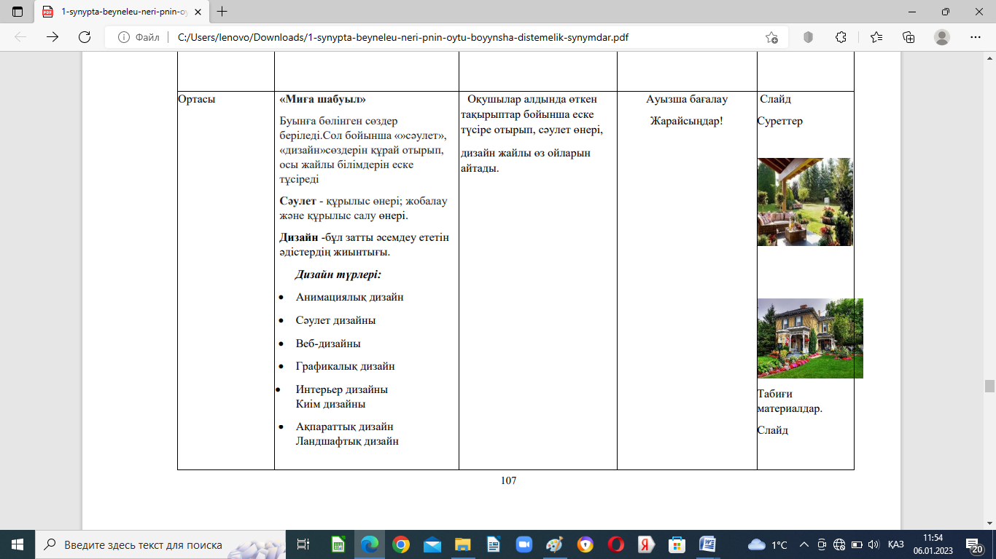Click the vertical scrollbar thumb

pyautogui.click(x=989, y=386)
